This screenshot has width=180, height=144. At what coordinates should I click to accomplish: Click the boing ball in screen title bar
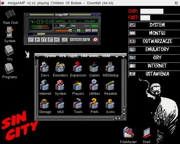pyautogui.click(x=2, y=3)
